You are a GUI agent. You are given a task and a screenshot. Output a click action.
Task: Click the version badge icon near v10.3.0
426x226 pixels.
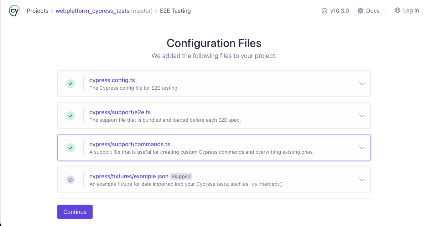coord(324,11)
